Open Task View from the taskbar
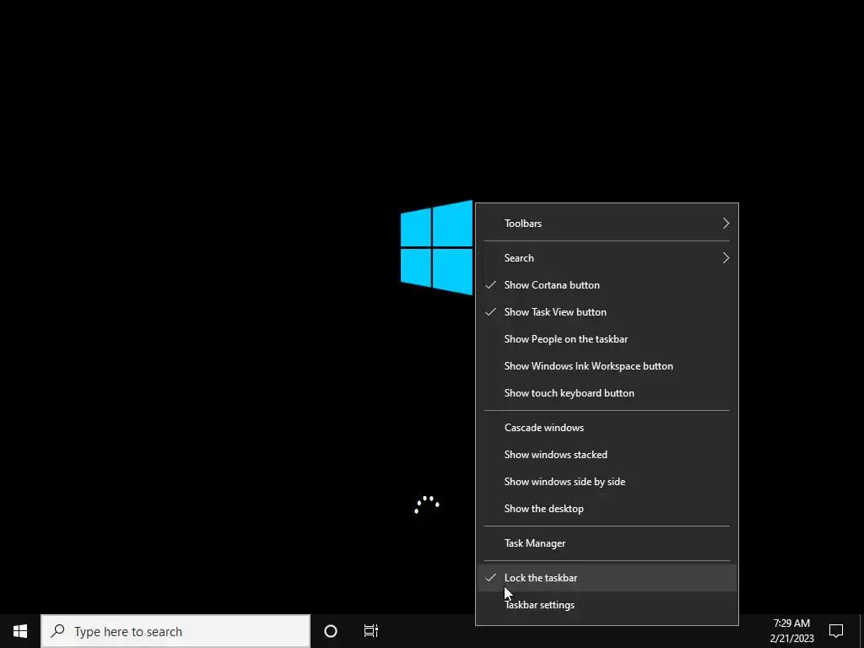The height and width of the screenshot is (648, 864). 371,631
